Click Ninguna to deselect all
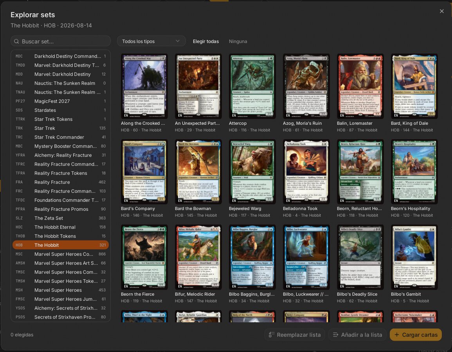 click(x=238, y=41)
